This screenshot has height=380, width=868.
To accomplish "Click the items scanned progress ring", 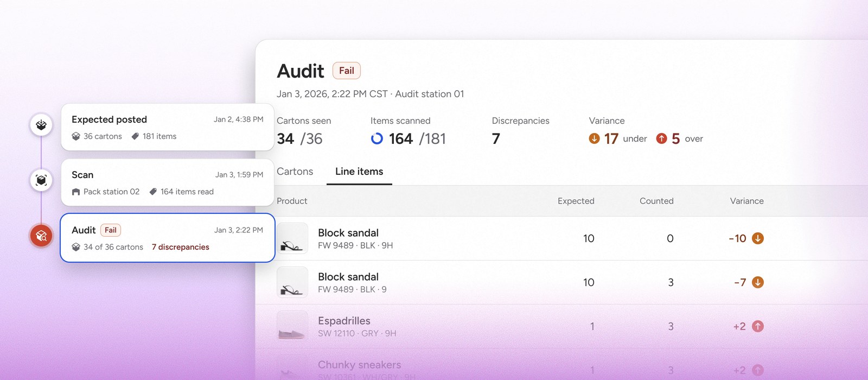I will coord(377,139).
